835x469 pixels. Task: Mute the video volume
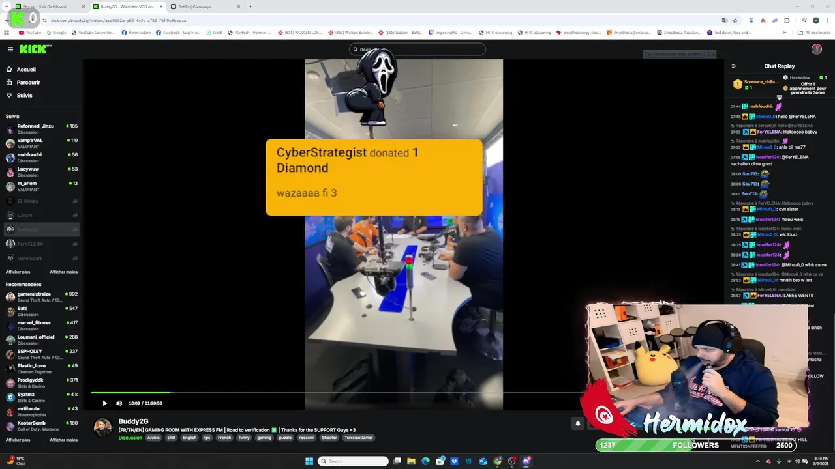pyautogui.click(x=119, y=403)
